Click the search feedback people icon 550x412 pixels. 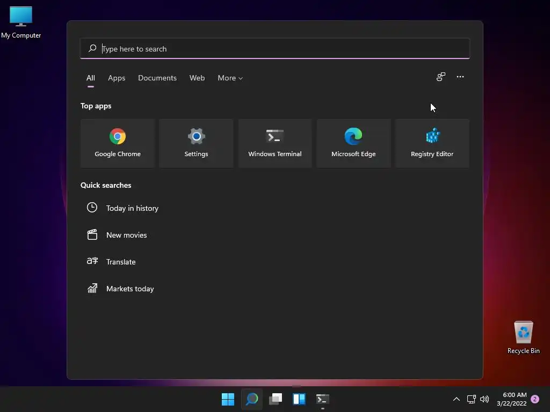441,77
